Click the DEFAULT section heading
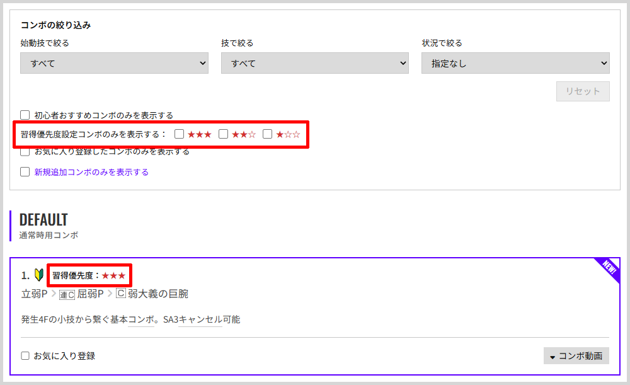Screen dimensions: 630x385 pyautogui.click(x=43, y=220)
